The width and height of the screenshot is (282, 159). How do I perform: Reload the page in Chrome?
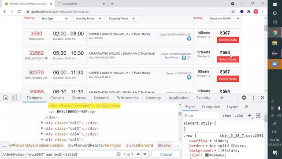coord(19,11)
